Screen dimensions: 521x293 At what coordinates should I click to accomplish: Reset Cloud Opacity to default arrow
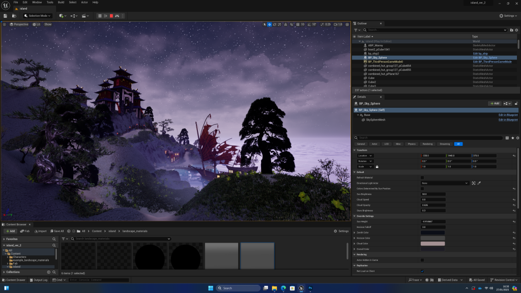point(514,206)
